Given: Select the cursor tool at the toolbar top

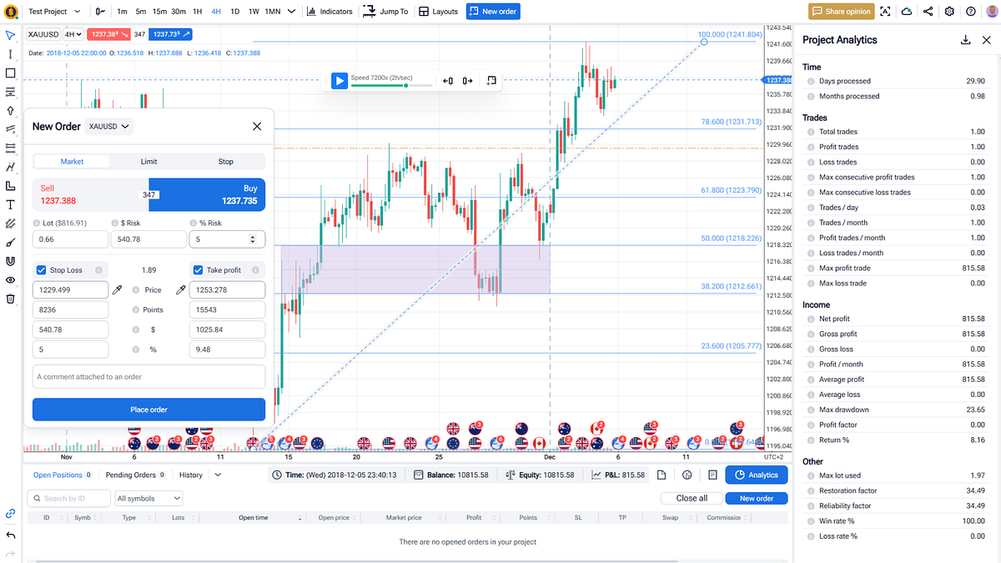Looking at the screenshot, I should (10, 35).
